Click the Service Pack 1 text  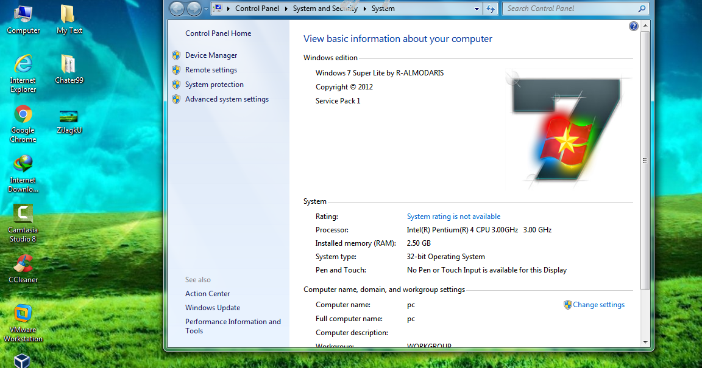[x=338, y=101]
